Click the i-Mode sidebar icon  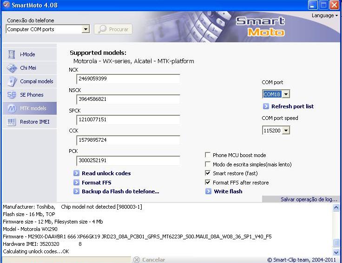pos(11,54)
